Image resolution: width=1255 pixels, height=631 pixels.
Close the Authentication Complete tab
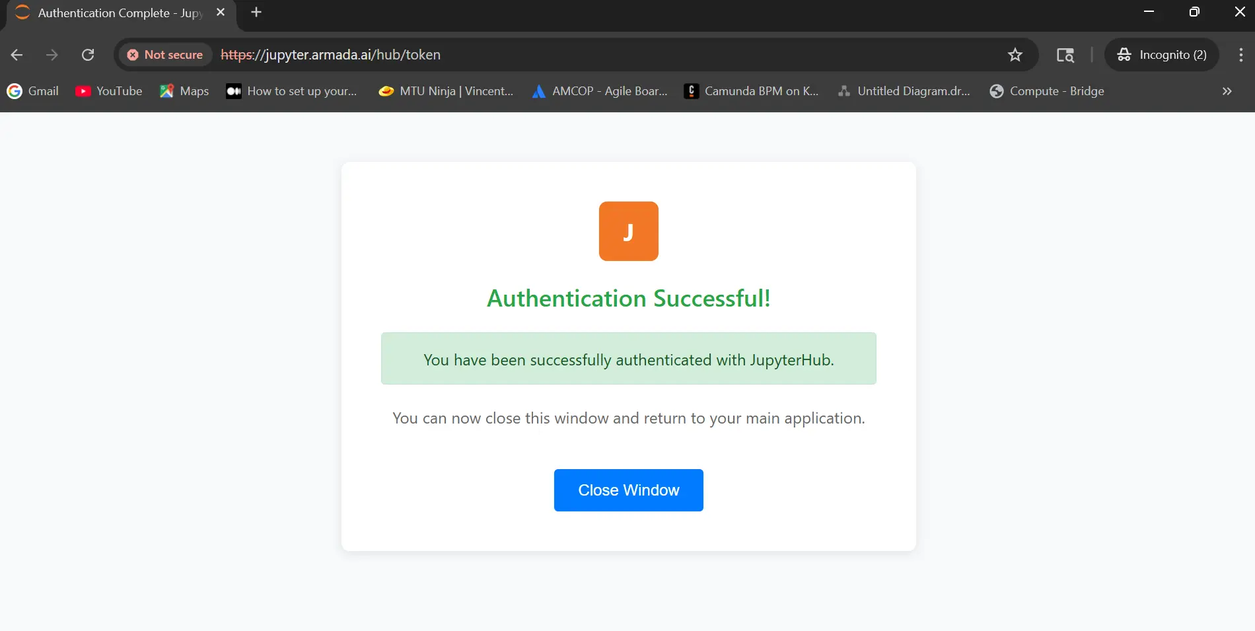[221, 12]
